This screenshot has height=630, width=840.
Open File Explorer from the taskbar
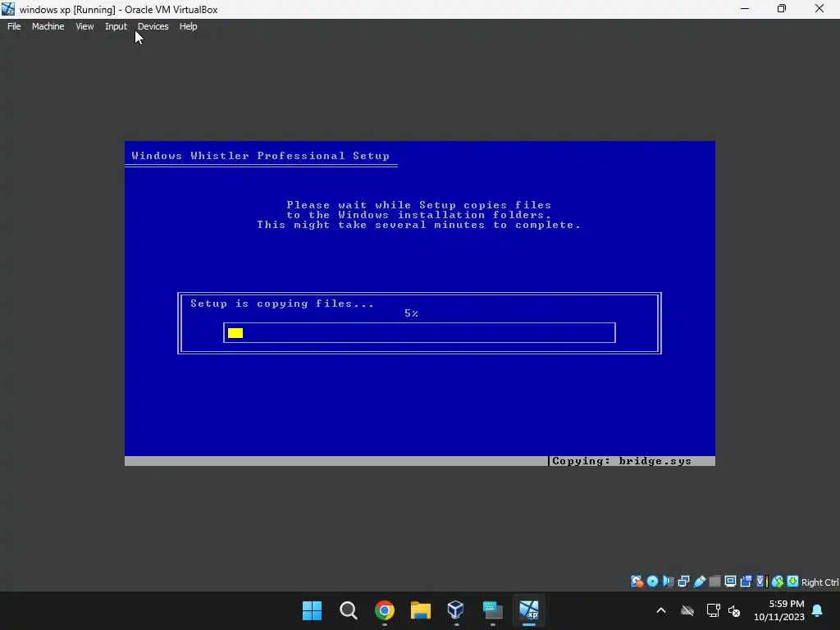click(421, 610)
